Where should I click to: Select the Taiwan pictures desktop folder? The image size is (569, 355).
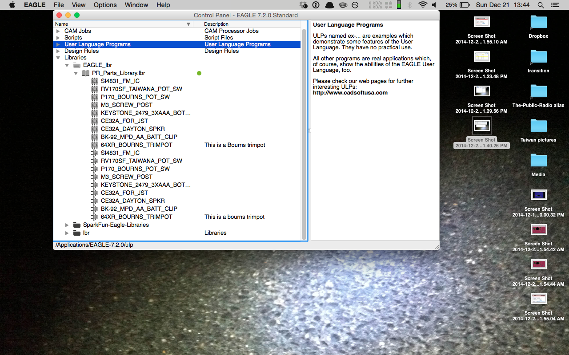click(538, 126)
